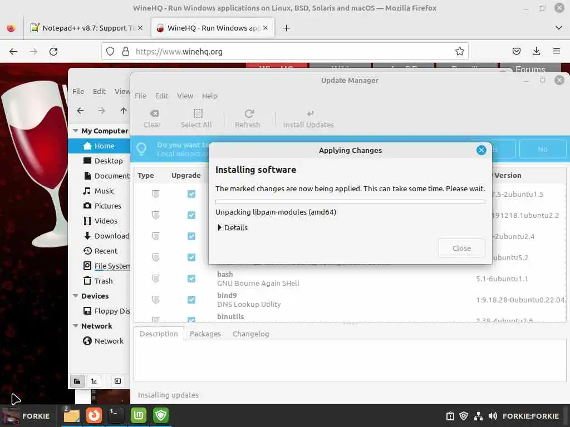Click the Clear toolbar icon in Update Manager
The image size is (570, 427).
point(154,113)
